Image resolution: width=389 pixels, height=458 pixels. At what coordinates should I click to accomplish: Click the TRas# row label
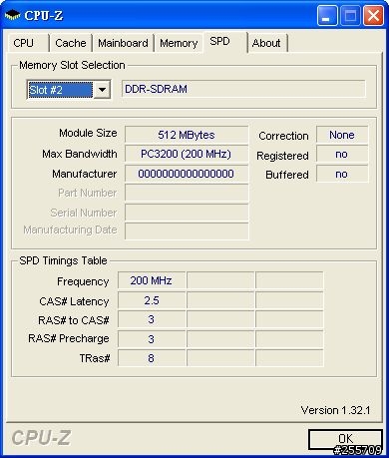tap(95, 358)
